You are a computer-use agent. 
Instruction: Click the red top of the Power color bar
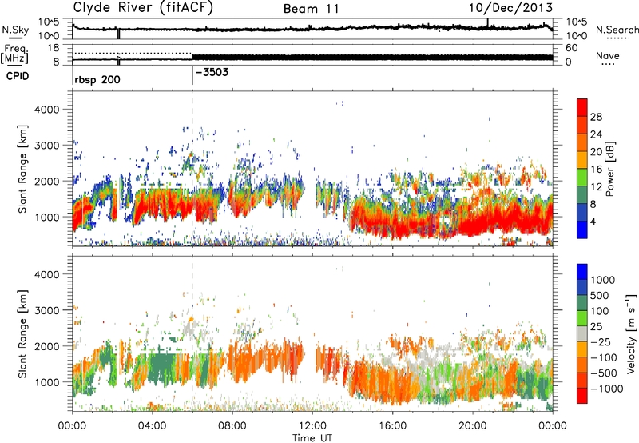pos(582,107)
